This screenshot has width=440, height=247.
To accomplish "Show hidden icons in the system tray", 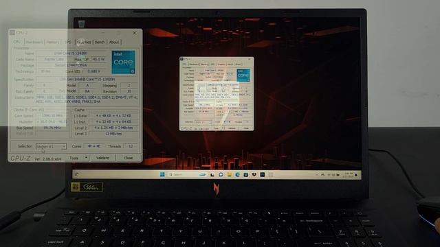I will [316, 175].
